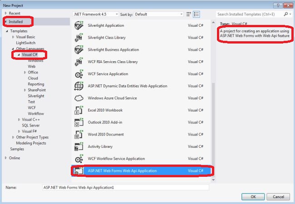Select Modeling Projects in the tree
Image resolution: width=295 pixels, height=204 pixels.
click(x=31, y=143)
